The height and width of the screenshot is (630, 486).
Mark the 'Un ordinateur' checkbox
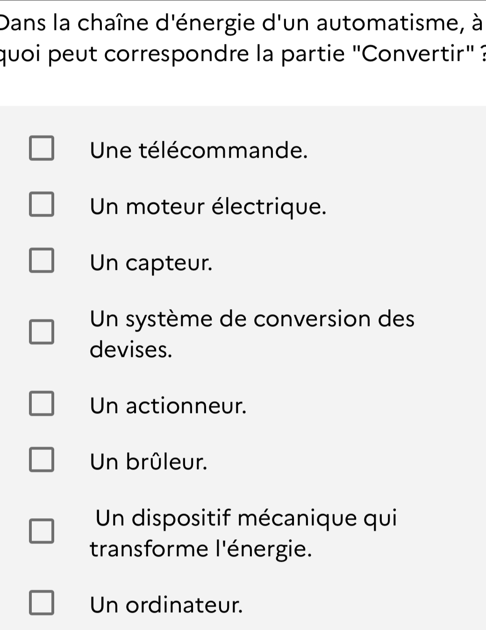click(42, 603)
